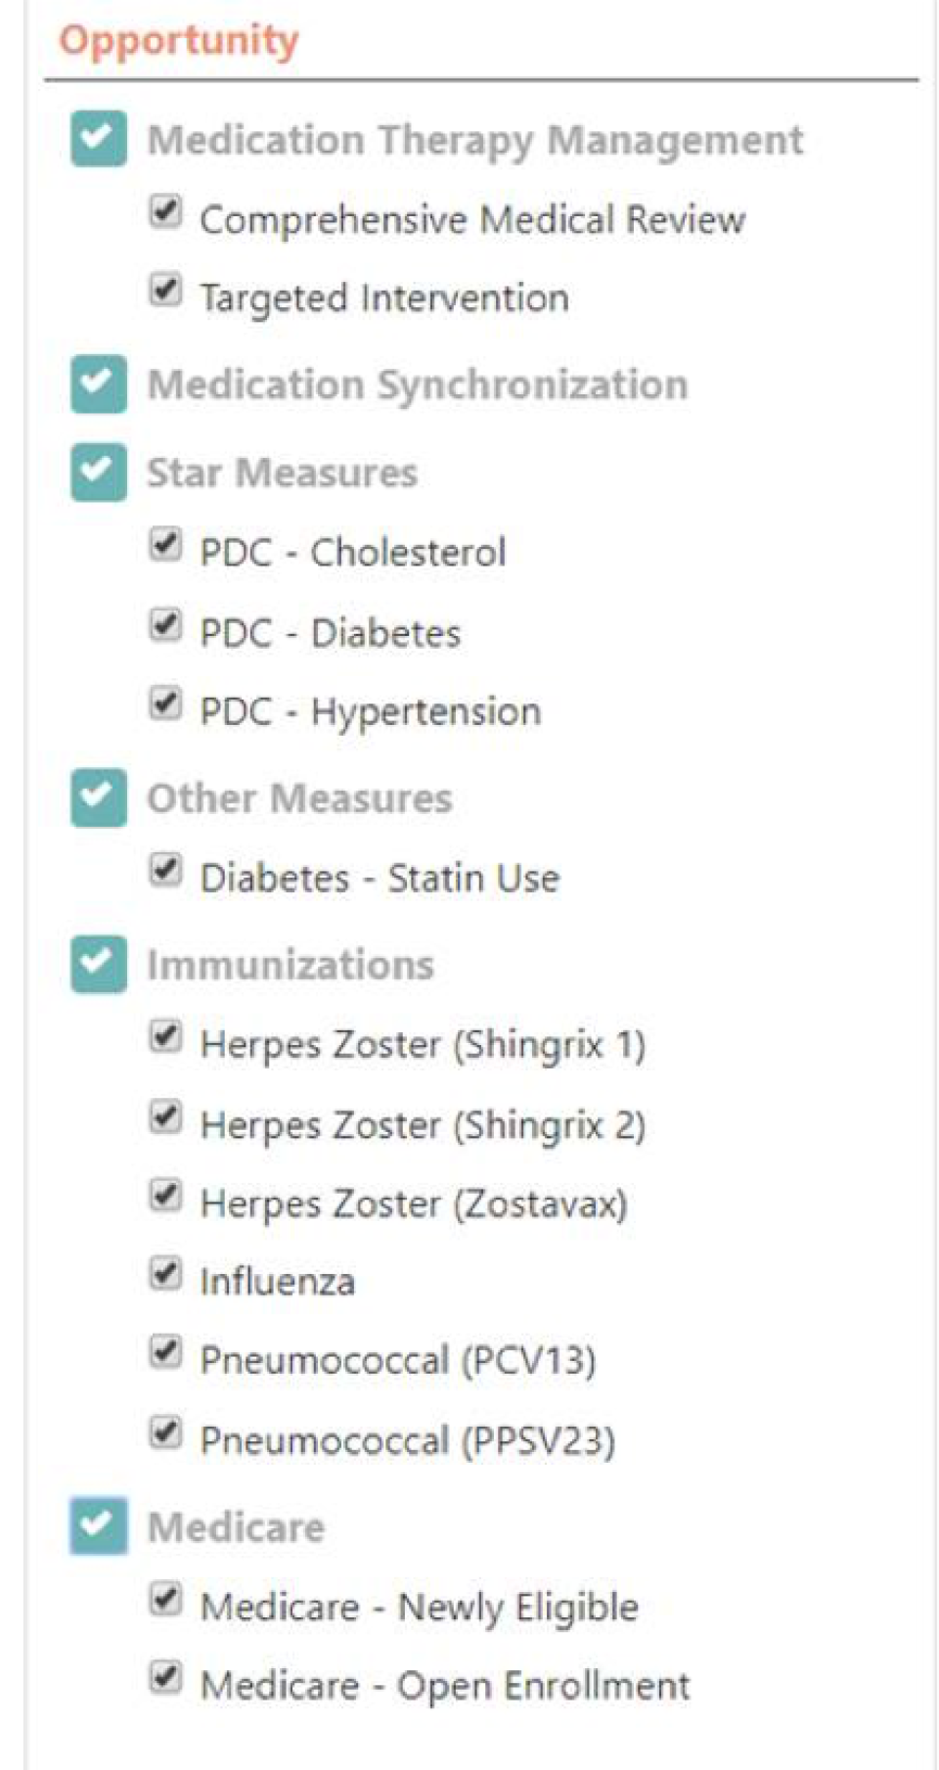The image size is (939, 1770).
Task: Disable Medicare - Open Enrollment checkbox
Action: click(x=165, y=1677)
